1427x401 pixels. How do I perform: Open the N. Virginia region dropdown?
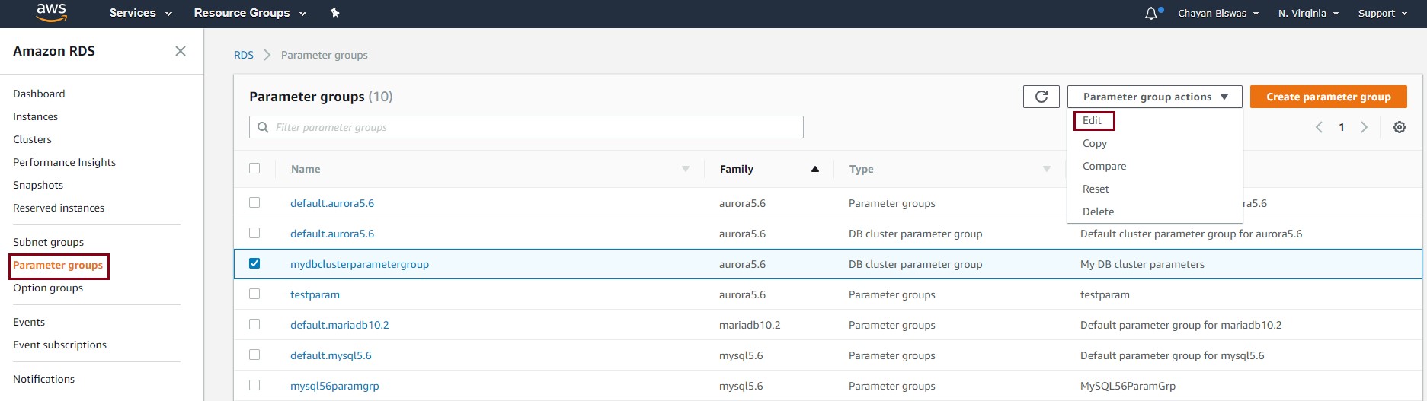tap(1308, 13)
